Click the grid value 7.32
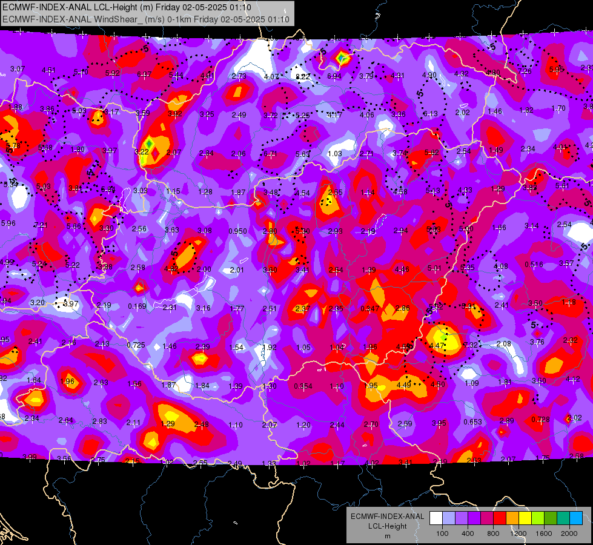Image resolution: width=593 pixels, height=545 pixels. pos(471,345)
